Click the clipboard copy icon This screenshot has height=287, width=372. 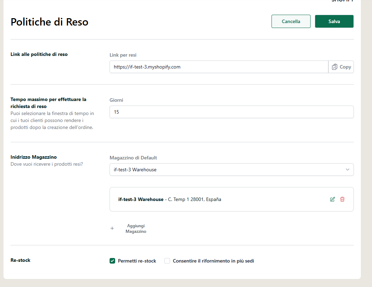335,67
